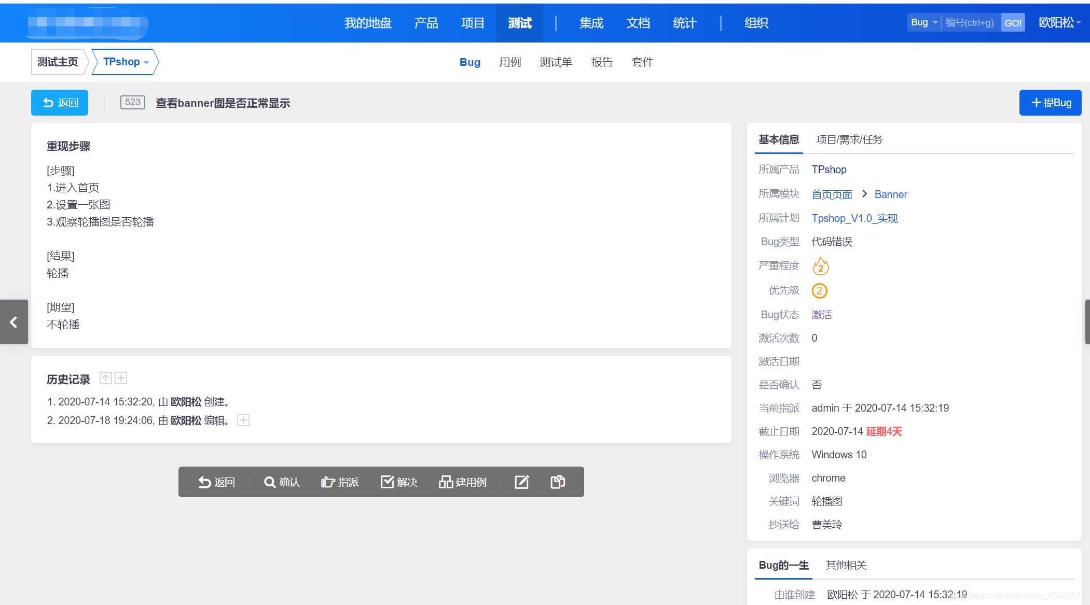This screenshot has width=1090, height=605.
Task: Click the 代码错误 Bug type value
Action: pyautogui.click(x=832, y=242)
